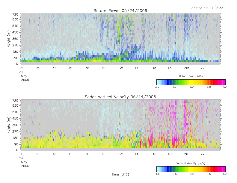Viewport: 237px width, 183px height.
Task: Click the Vertical Velocity color scale bar
Action: click(191, 169)
